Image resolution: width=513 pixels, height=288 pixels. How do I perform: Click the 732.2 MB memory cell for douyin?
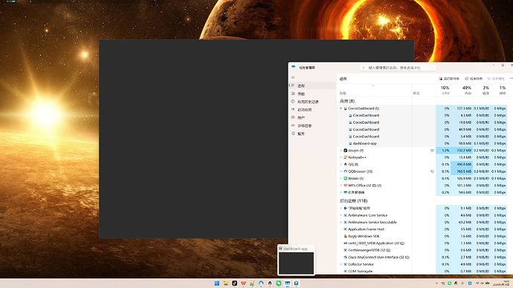coord(462,151)
